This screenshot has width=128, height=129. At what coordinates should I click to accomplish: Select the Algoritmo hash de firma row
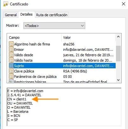point(62,44)
